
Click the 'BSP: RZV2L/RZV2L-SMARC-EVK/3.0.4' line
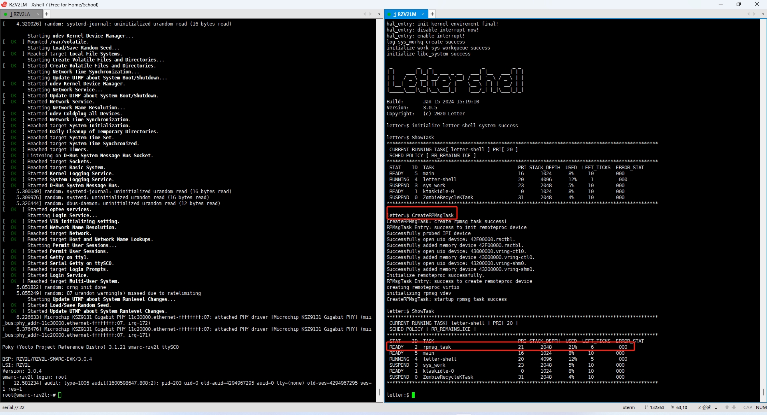tap(47, 359)
